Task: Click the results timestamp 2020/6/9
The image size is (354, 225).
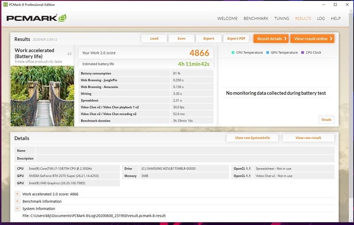Action: click(45, 39)
